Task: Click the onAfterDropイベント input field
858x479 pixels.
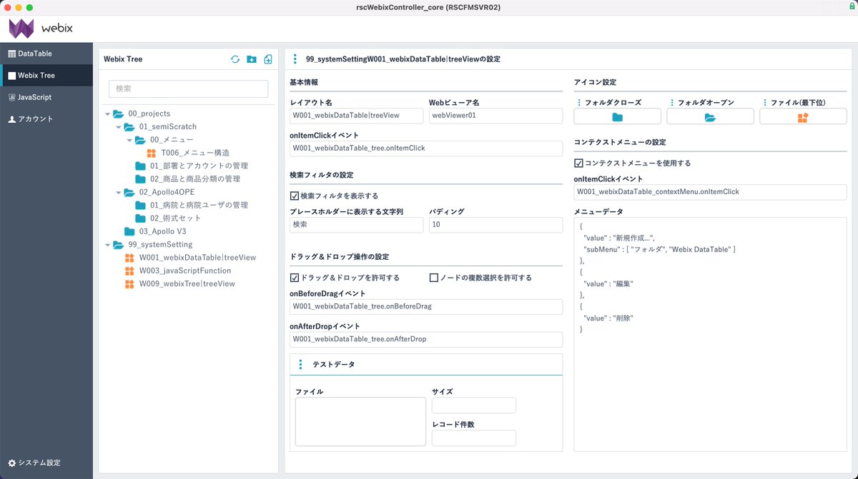Action: click(x=426, y=339)
